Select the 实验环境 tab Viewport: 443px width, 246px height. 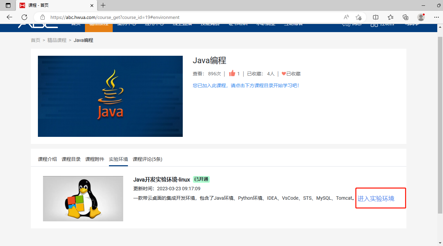[x=118, y=159]
